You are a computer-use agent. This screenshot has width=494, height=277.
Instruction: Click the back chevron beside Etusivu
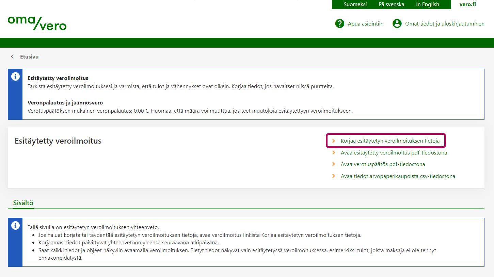tap(12, 57)
